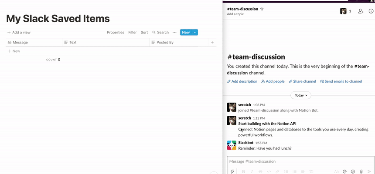Click seratch avatar on 1:08 PM message

232,107
